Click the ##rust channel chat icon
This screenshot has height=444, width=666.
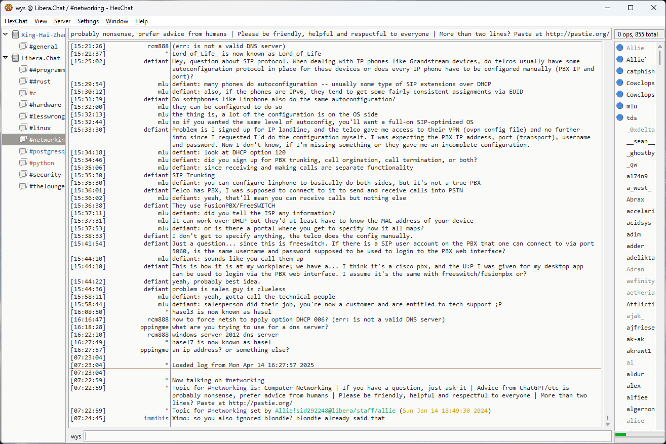(x=23, y=82)
